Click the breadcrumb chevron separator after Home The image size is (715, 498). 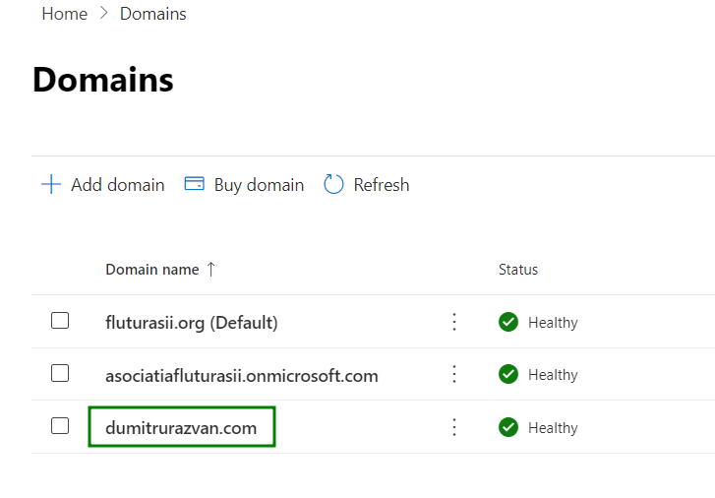[103, 14]
